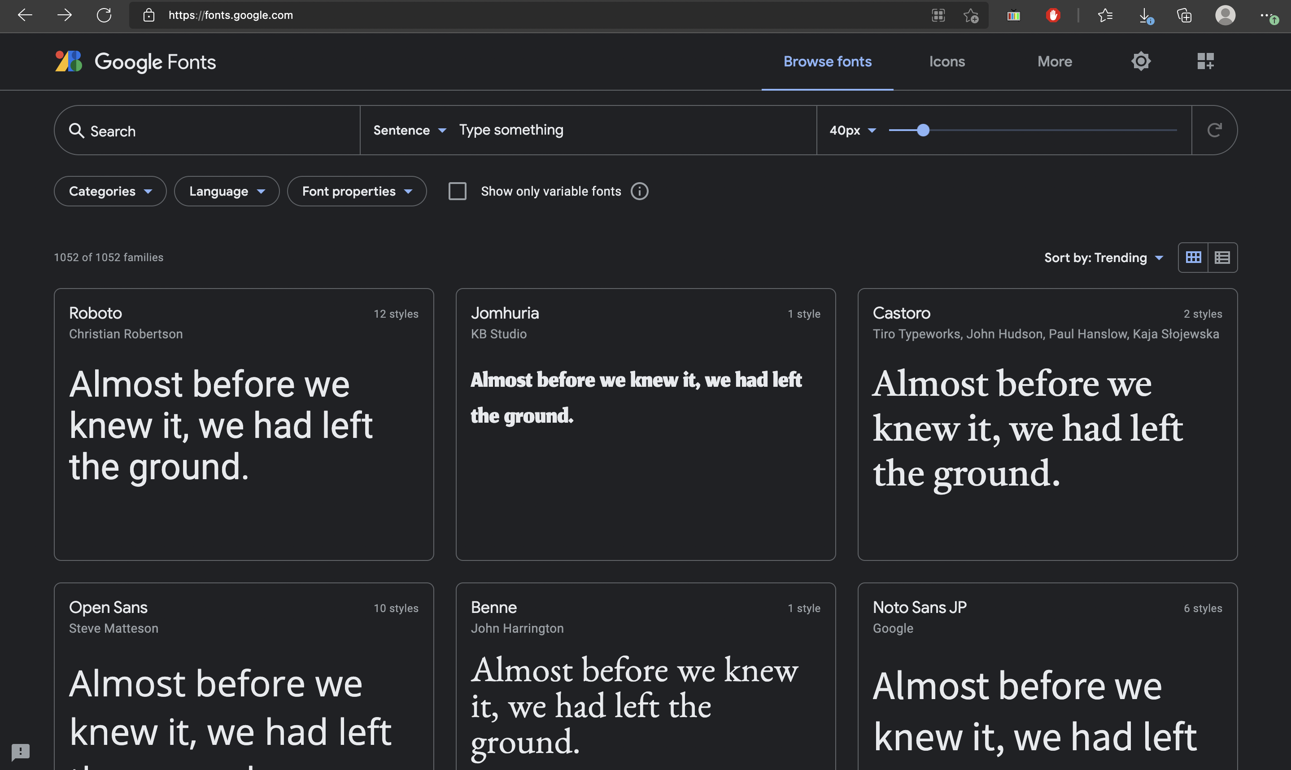Click the user profile avatar
Image resolution: width=1291 pixels, height=770 pixels.
click(1225, 15)
